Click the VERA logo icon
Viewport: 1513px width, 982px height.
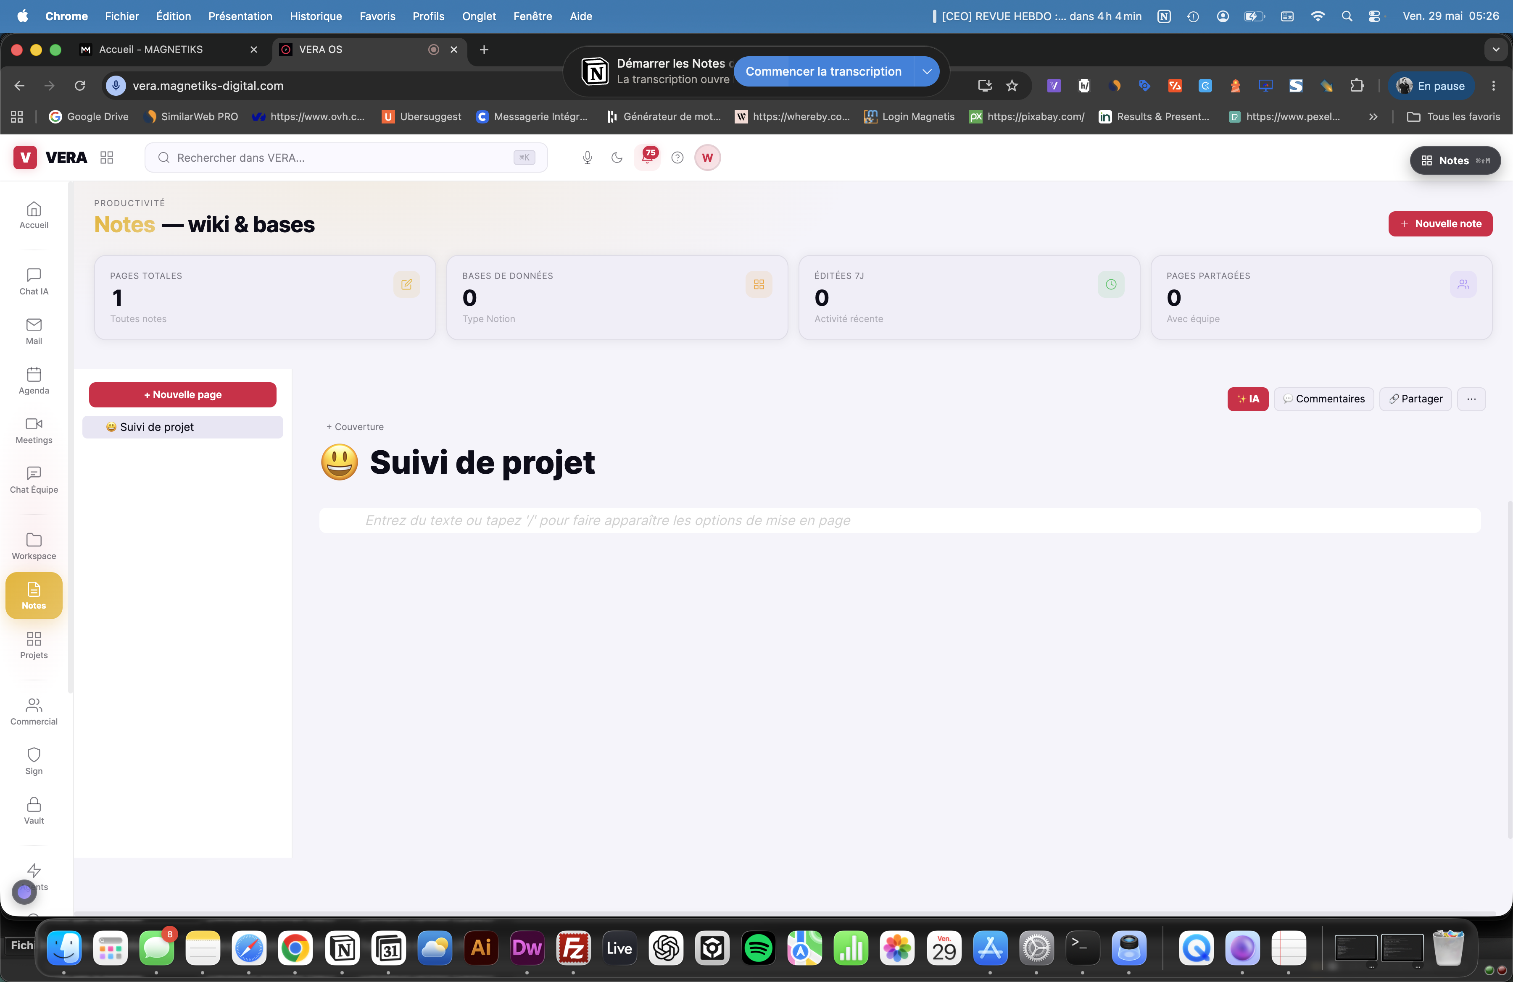click(x=26, y=158)
